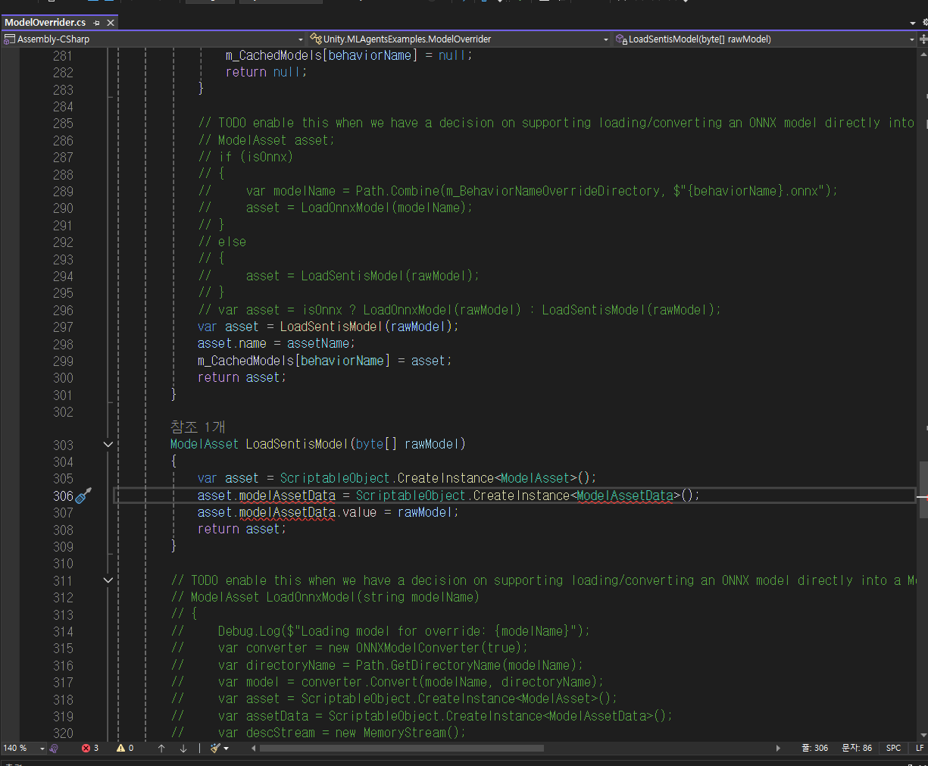Open the code cleanup broom icon

(216, 748)
